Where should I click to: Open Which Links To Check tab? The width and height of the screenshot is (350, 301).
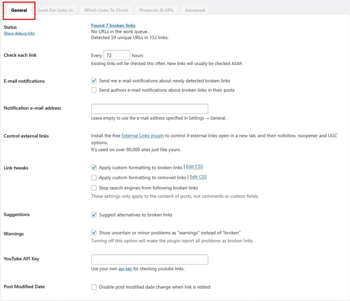click(x=106, y=10)
